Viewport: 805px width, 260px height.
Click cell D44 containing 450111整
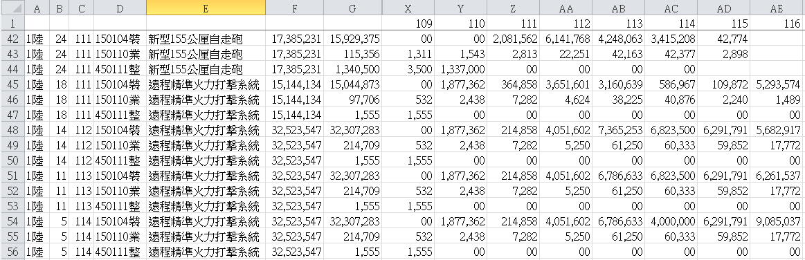[120, 68]
